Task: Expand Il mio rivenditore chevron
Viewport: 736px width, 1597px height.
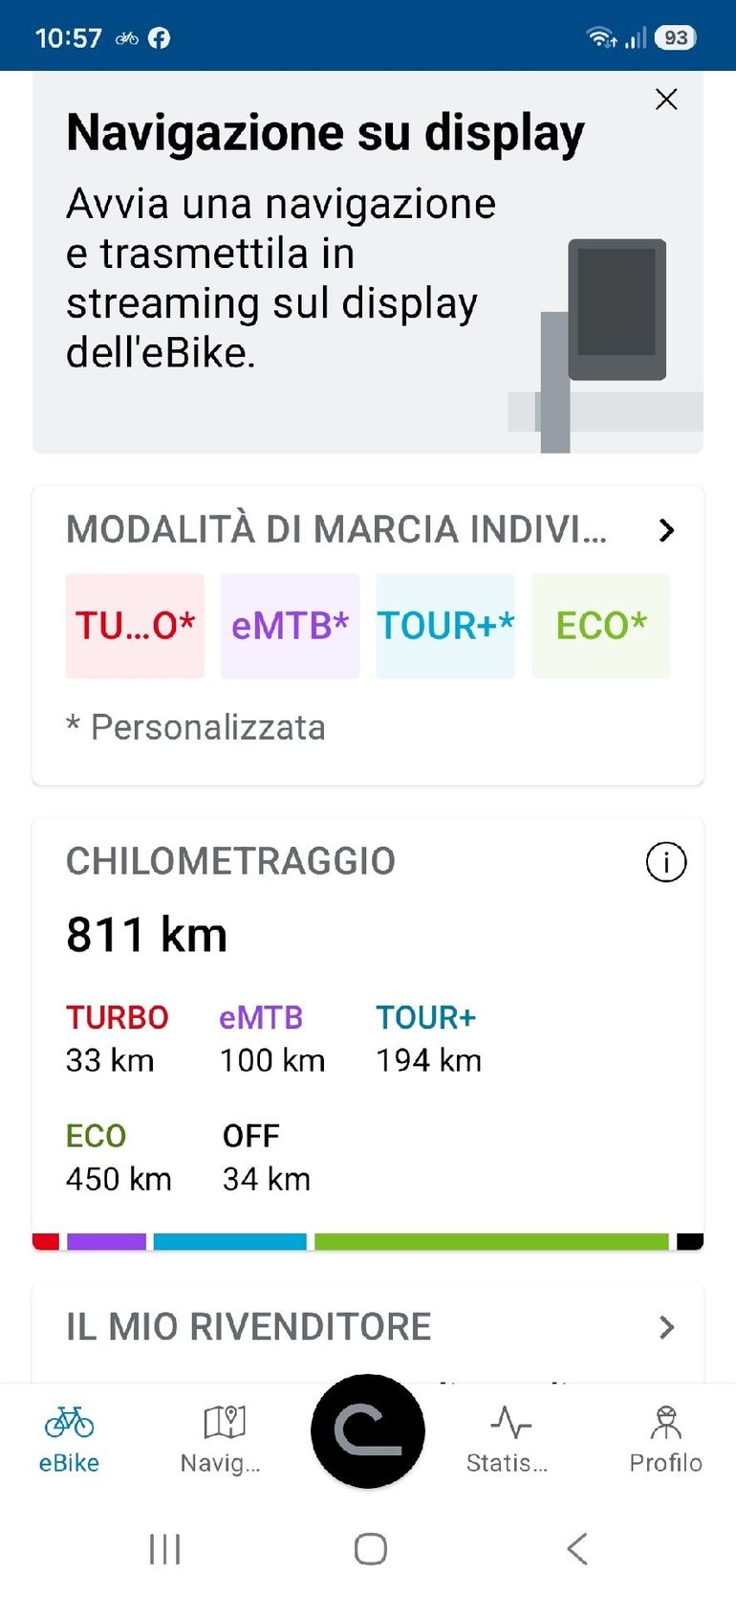Action: pyautogui.click(x=667, y=1327)
